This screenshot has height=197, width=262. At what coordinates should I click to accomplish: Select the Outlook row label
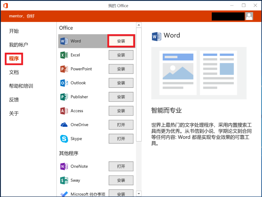(78, 83)
